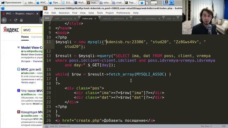Switch to the MyS... taskbar entry
Screen dimensions: 228x128
pos(80,2)
